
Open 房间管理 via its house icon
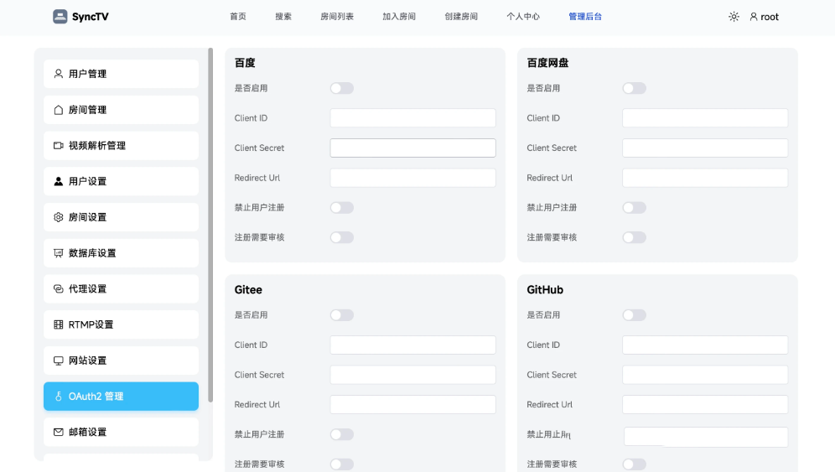point(59,110)
